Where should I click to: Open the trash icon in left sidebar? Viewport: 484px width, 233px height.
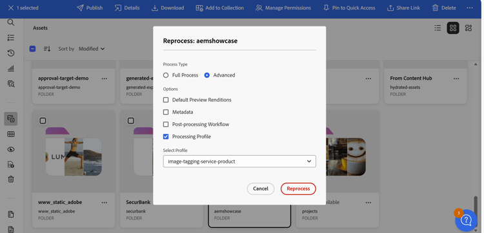click(x=11, y=179)
